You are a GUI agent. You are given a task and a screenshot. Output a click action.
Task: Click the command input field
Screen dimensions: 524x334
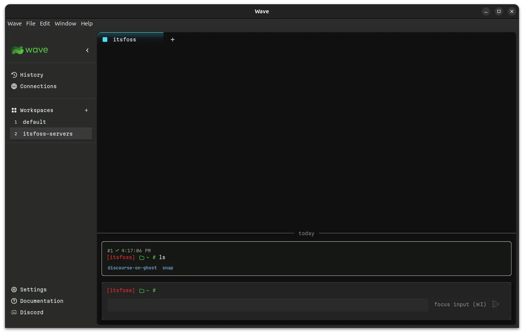point(267,305)
